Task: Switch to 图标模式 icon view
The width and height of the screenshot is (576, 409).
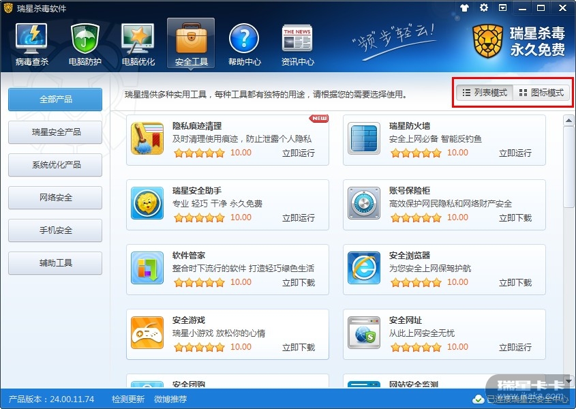Action: (541, 93)
